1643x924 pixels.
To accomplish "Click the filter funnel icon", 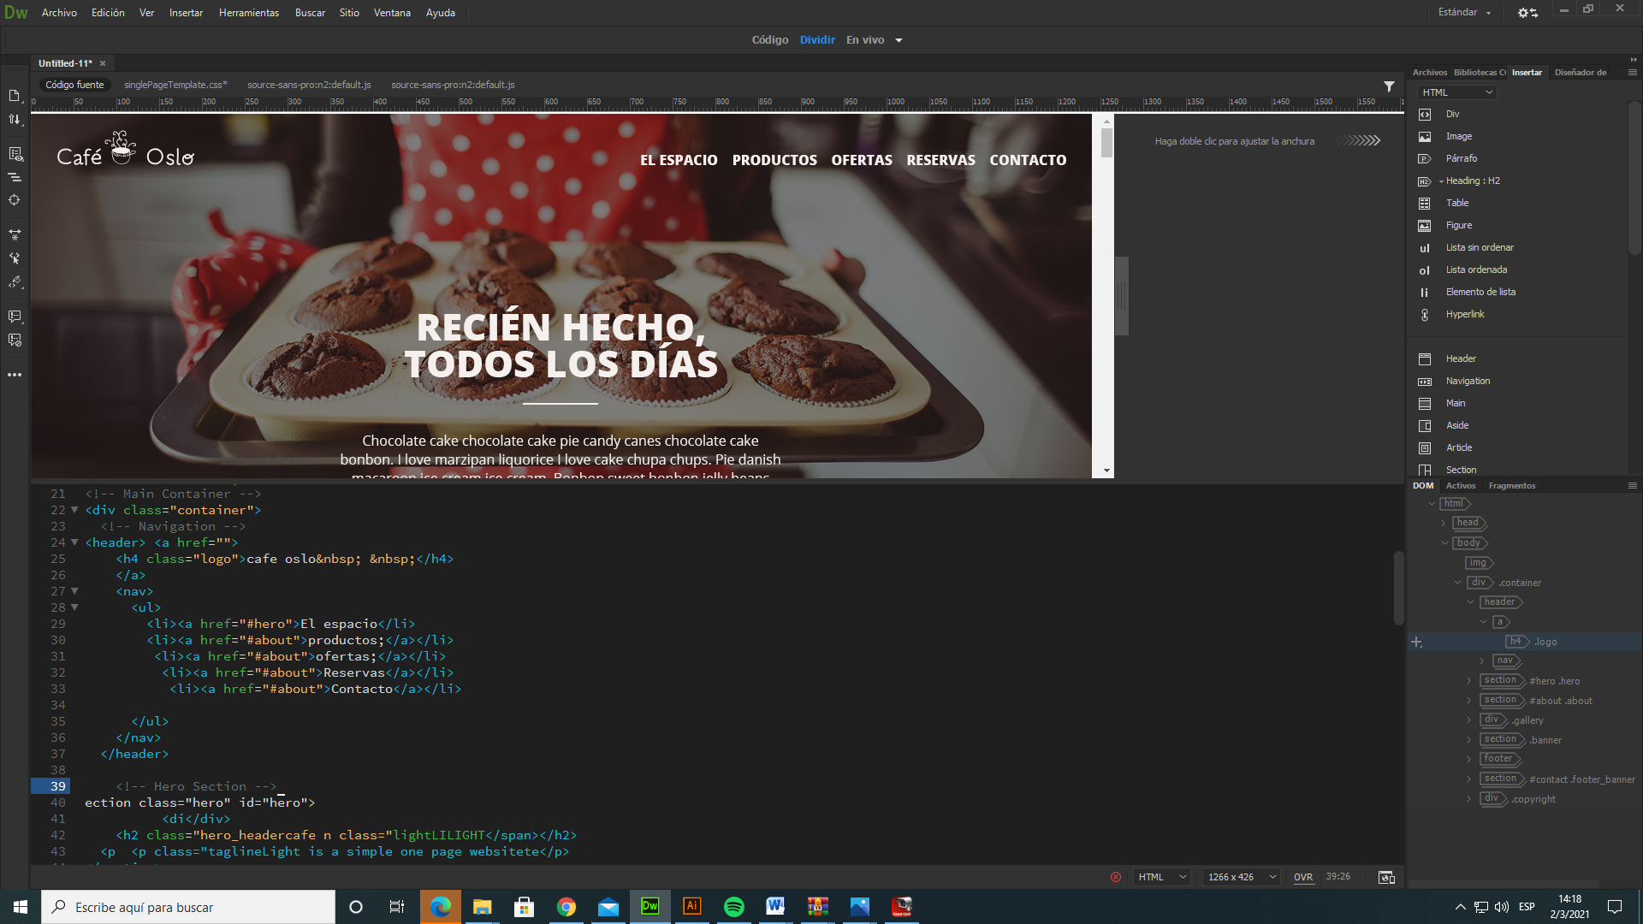I will (1389, 86).
